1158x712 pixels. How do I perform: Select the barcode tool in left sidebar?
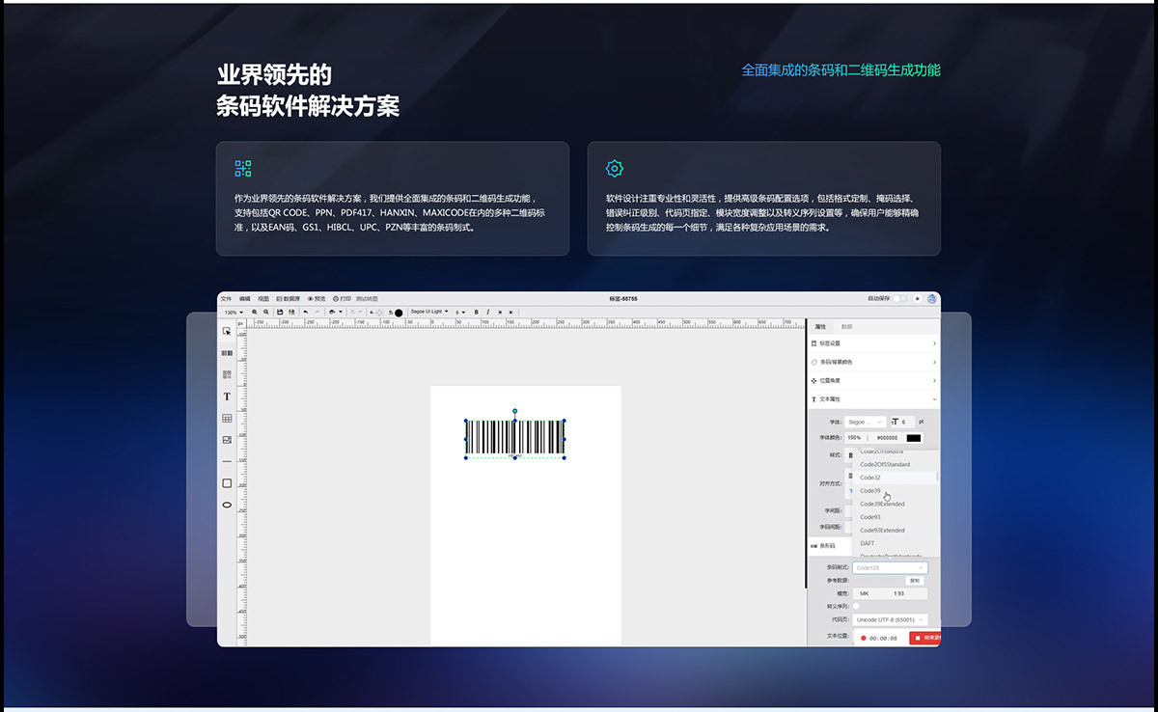(227, 353)
